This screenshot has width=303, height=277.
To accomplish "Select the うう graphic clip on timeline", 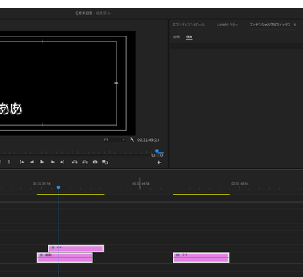I will click(x=201, y=257).
